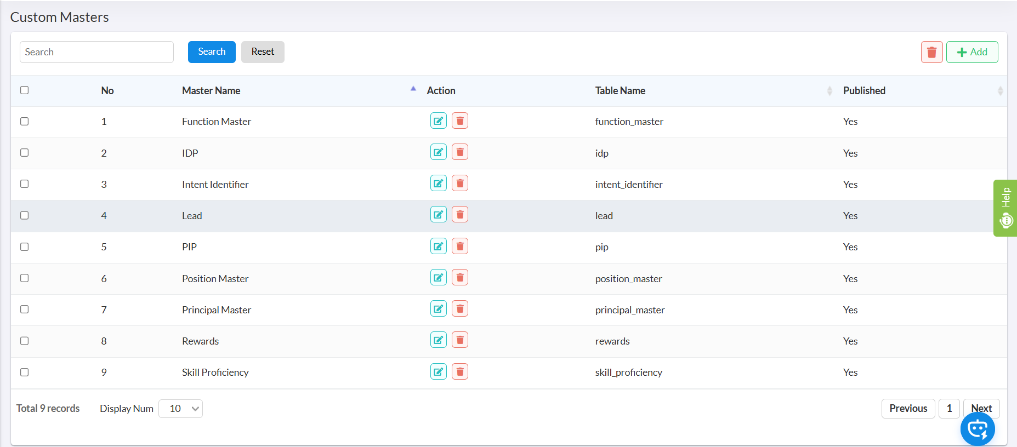Screen dimensions: 1017x447
Task: Sort by Published column
Action: coord(864,91)
